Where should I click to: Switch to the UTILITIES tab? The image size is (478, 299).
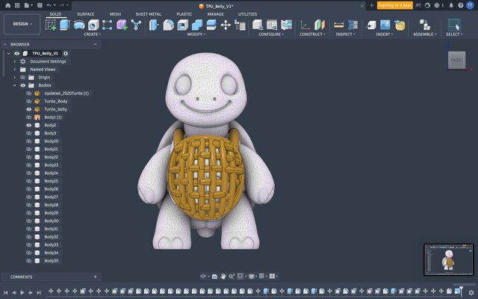(247, 14)
